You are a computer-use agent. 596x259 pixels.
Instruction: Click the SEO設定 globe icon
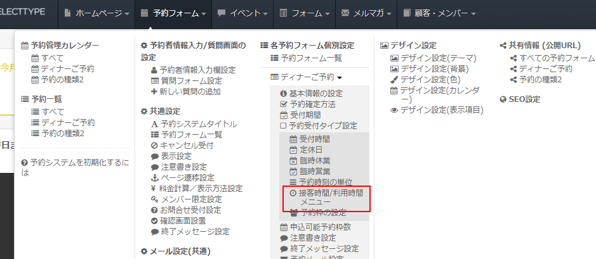click(503, 99)
